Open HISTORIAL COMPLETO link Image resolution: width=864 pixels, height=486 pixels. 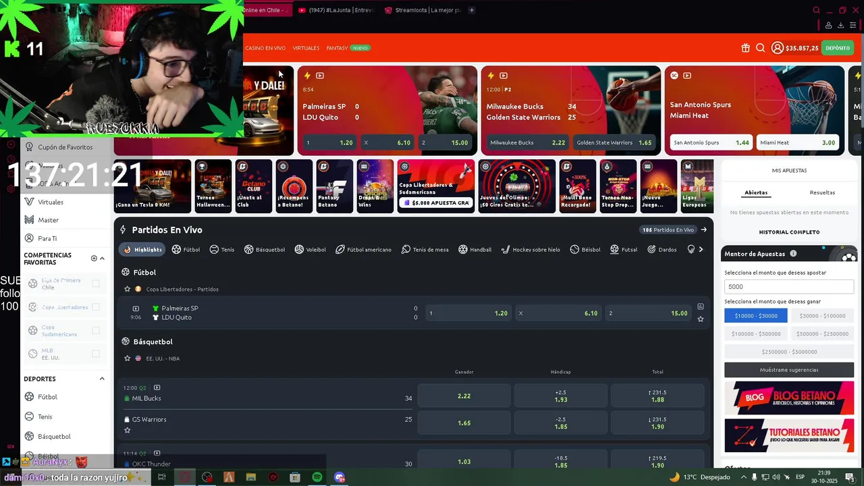789,232
